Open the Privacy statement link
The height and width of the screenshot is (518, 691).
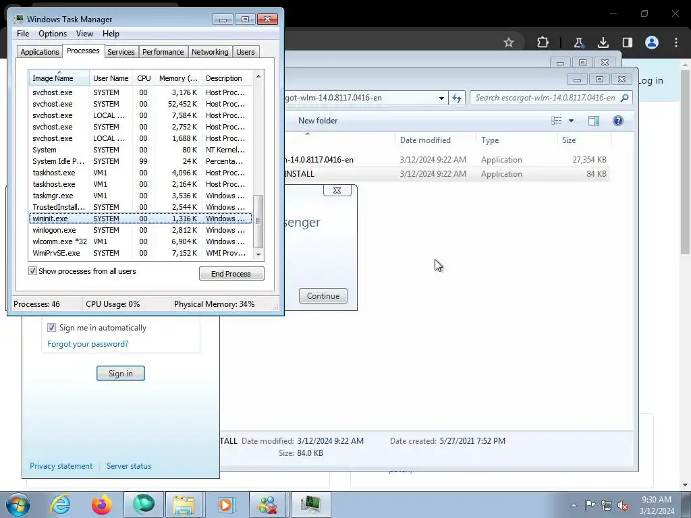(x=61, y=466)
